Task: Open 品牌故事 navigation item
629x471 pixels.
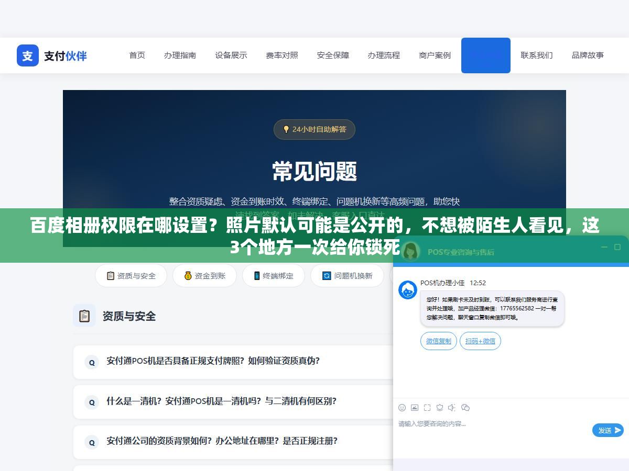Action: (588, 55)
